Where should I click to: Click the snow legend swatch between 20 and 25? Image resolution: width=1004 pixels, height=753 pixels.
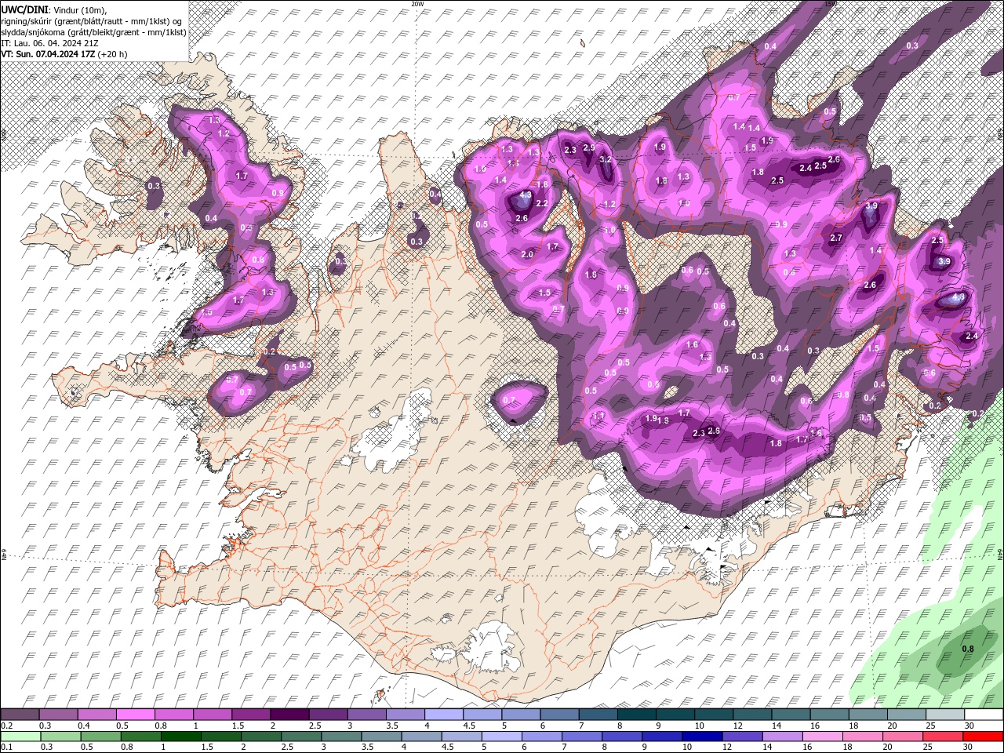point(907,715)
